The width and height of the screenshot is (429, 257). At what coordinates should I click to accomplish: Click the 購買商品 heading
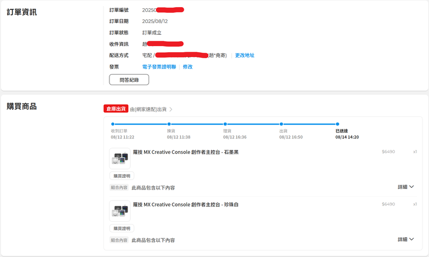(x=21, y=107)
